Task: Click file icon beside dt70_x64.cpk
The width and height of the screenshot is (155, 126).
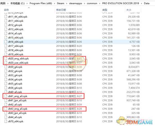Action: point(6,121)
